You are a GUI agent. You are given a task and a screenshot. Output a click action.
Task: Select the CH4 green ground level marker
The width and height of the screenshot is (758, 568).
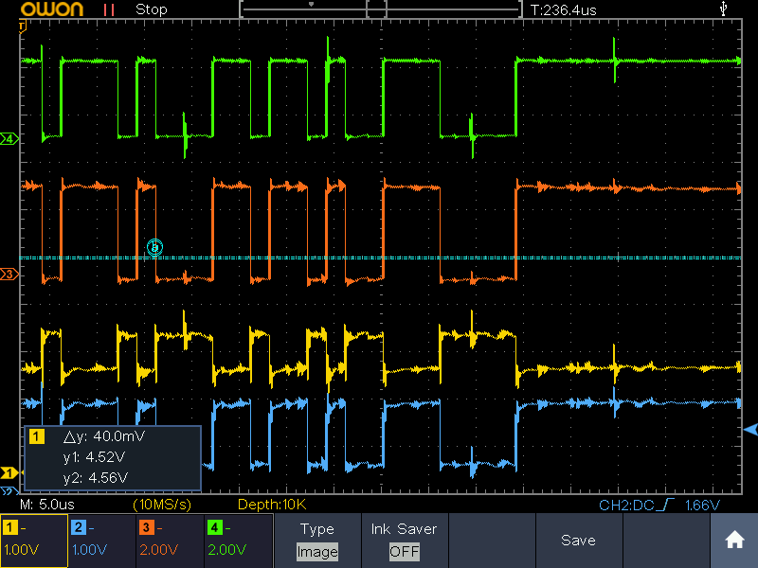click(9, 139)
